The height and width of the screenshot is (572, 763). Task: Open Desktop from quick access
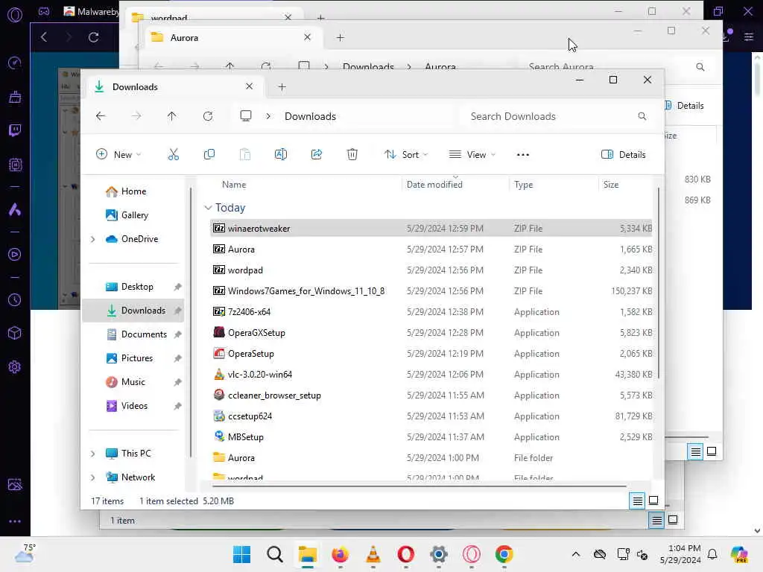(133, 287)
